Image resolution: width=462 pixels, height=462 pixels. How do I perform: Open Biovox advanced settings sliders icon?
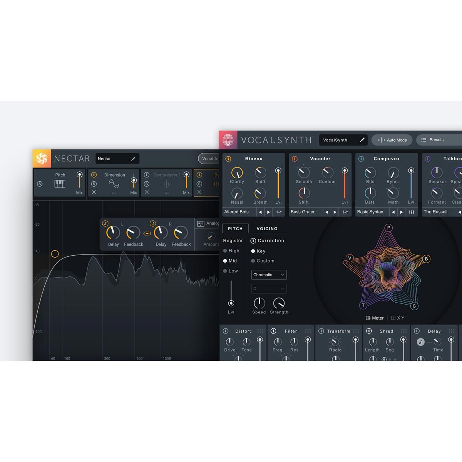coord(279,212)
